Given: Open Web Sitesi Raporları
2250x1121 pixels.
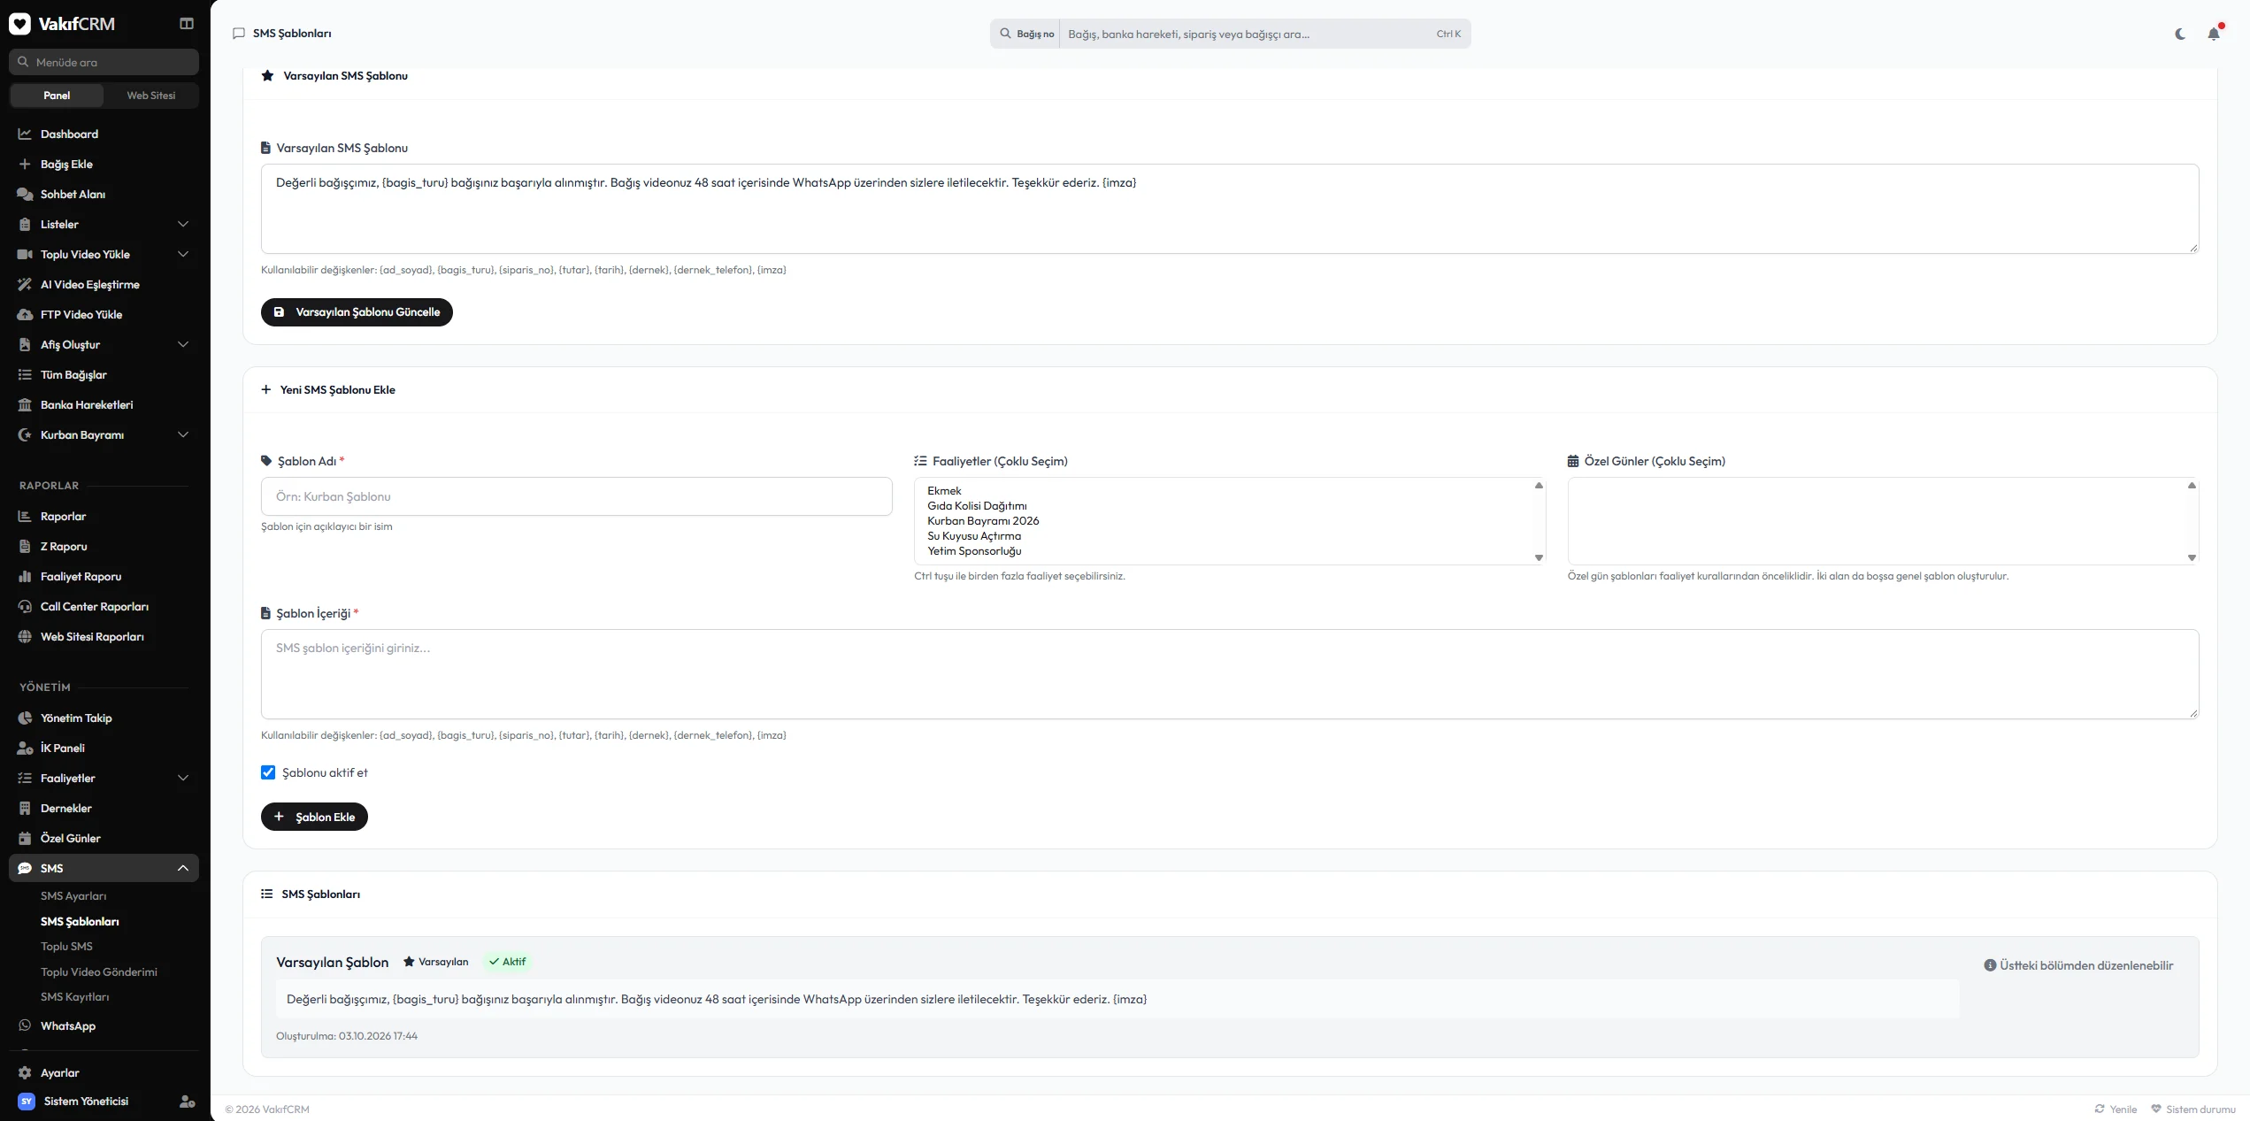Looking at the screenshot, I should (x=104, y=636).
